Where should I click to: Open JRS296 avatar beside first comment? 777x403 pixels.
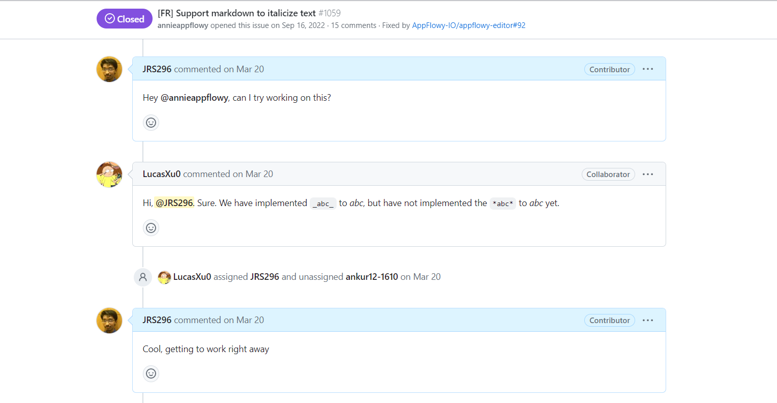pyautogui.click(x=109, y=69)
